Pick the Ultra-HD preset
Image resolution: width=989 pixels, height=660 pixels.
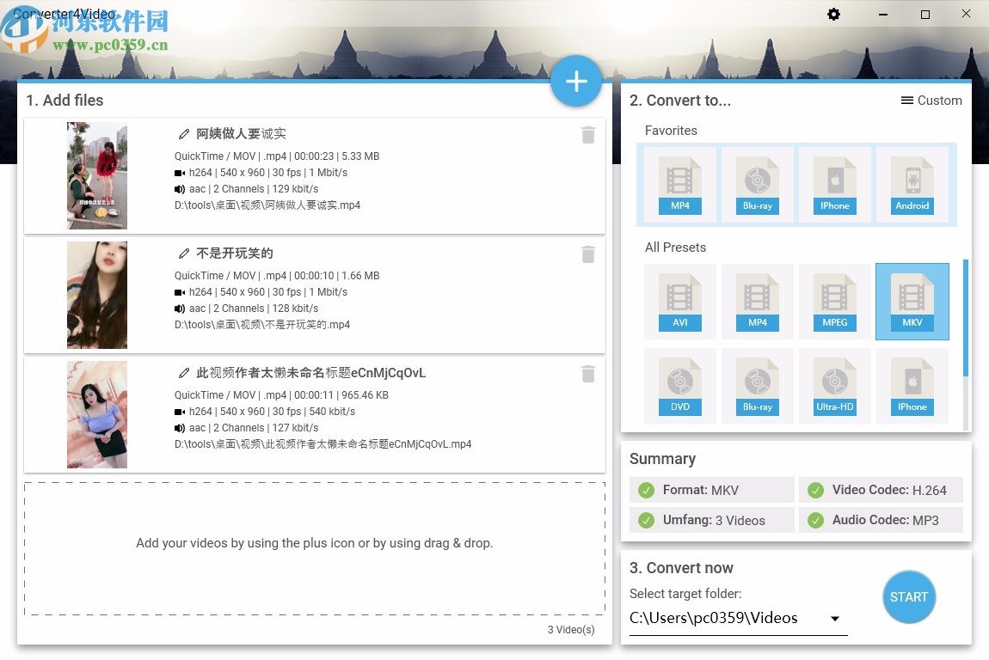(834, 385)
